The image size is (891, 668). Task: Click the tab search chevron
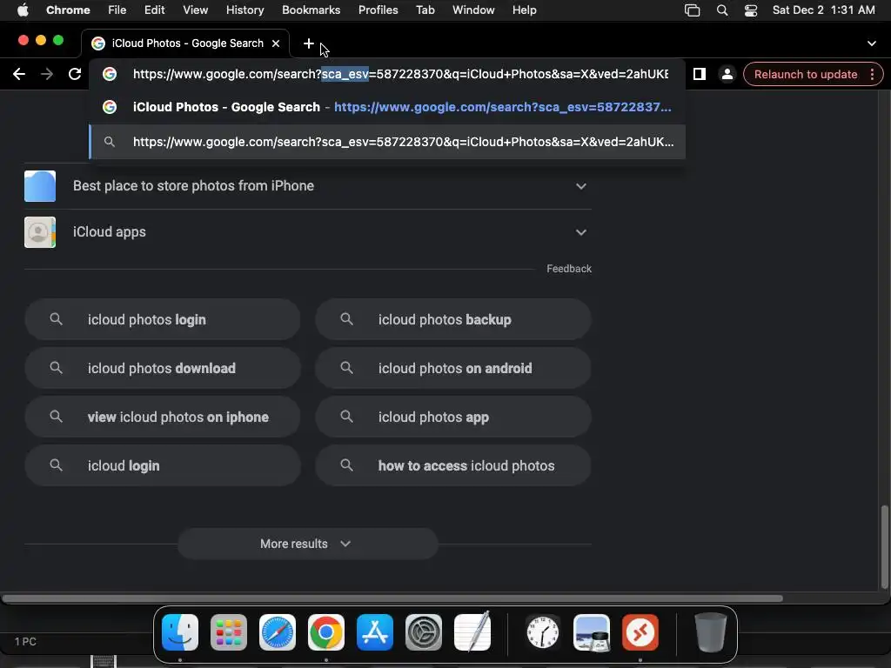click(872, 43)
